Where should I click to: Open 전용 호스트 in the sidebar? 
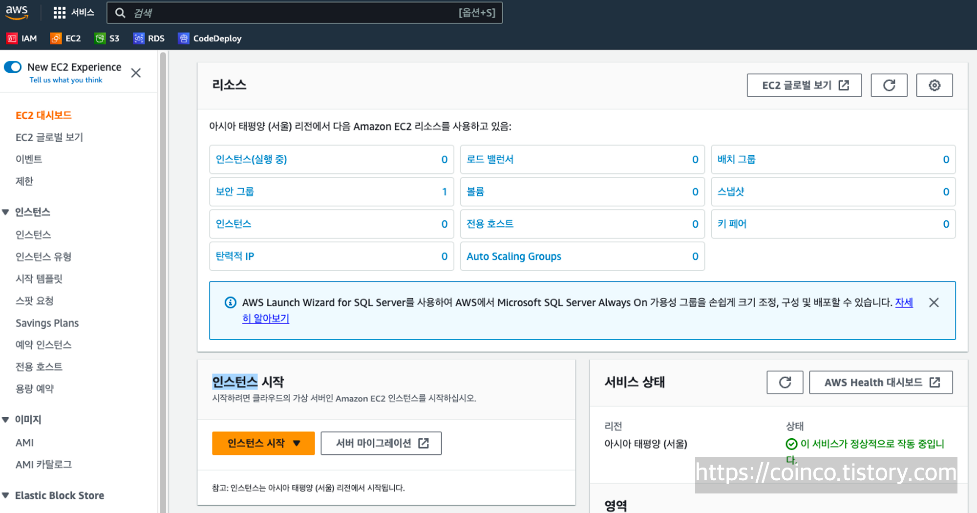(x=39, y=367)
